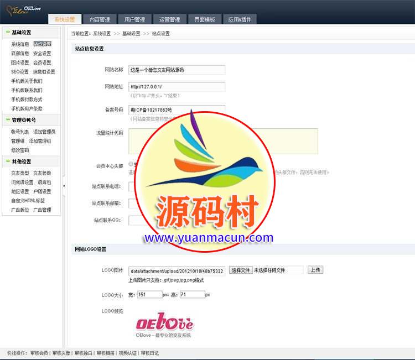Open the 应用&插件 tab
The image size is (415, 360).
click(240, 19)
